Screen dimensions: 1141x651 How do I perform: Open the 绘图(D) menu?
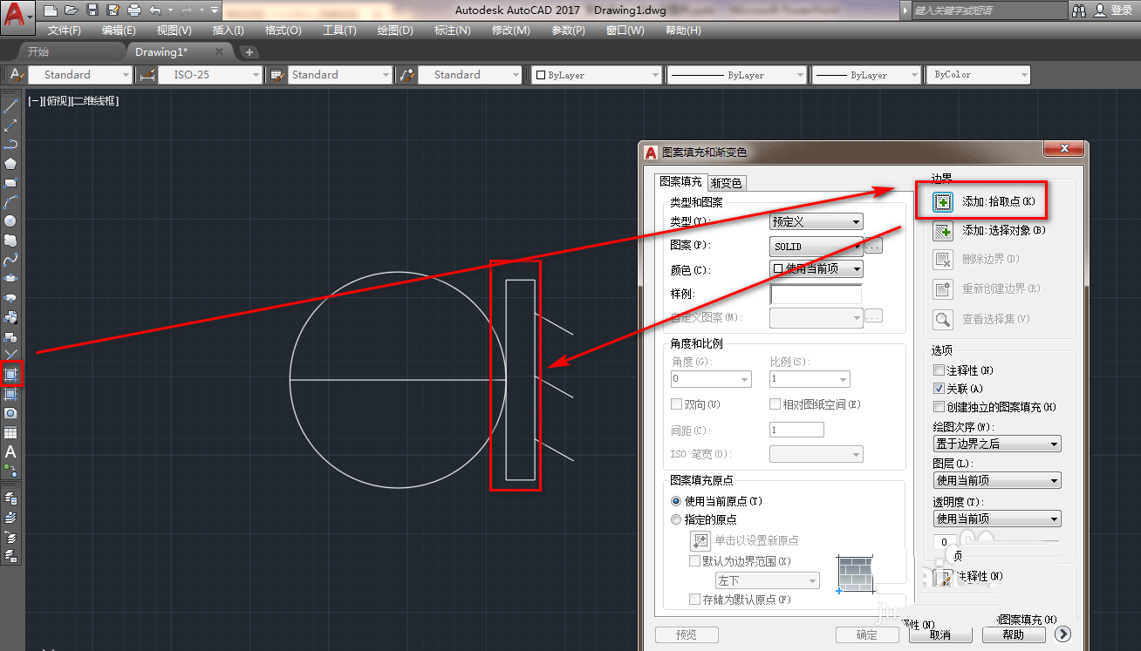coord(395,31)
